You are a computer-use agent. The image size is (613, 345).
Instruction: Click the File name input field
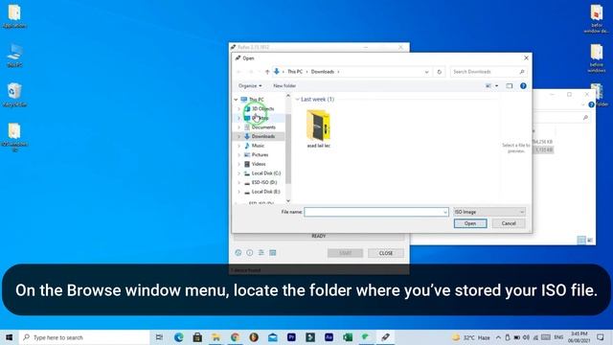click(376, 212)
